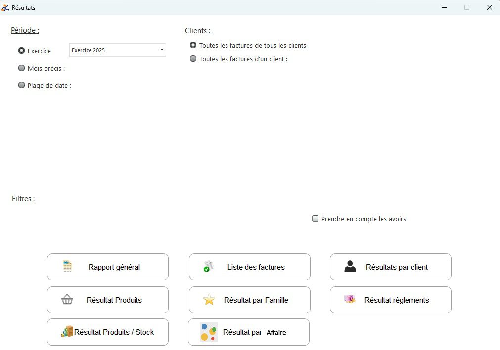Open the Résultat règlements button
The height and width of the screenshot is (350, 500).
[396, 300]
